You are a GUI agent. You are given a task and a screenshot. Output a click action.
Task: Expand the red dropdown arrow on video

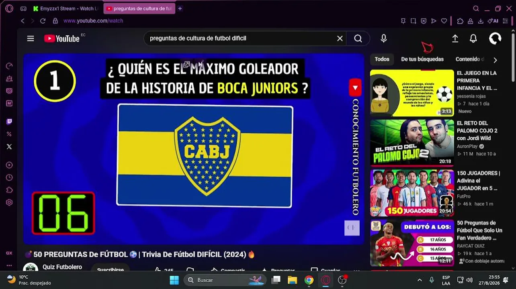355,88
